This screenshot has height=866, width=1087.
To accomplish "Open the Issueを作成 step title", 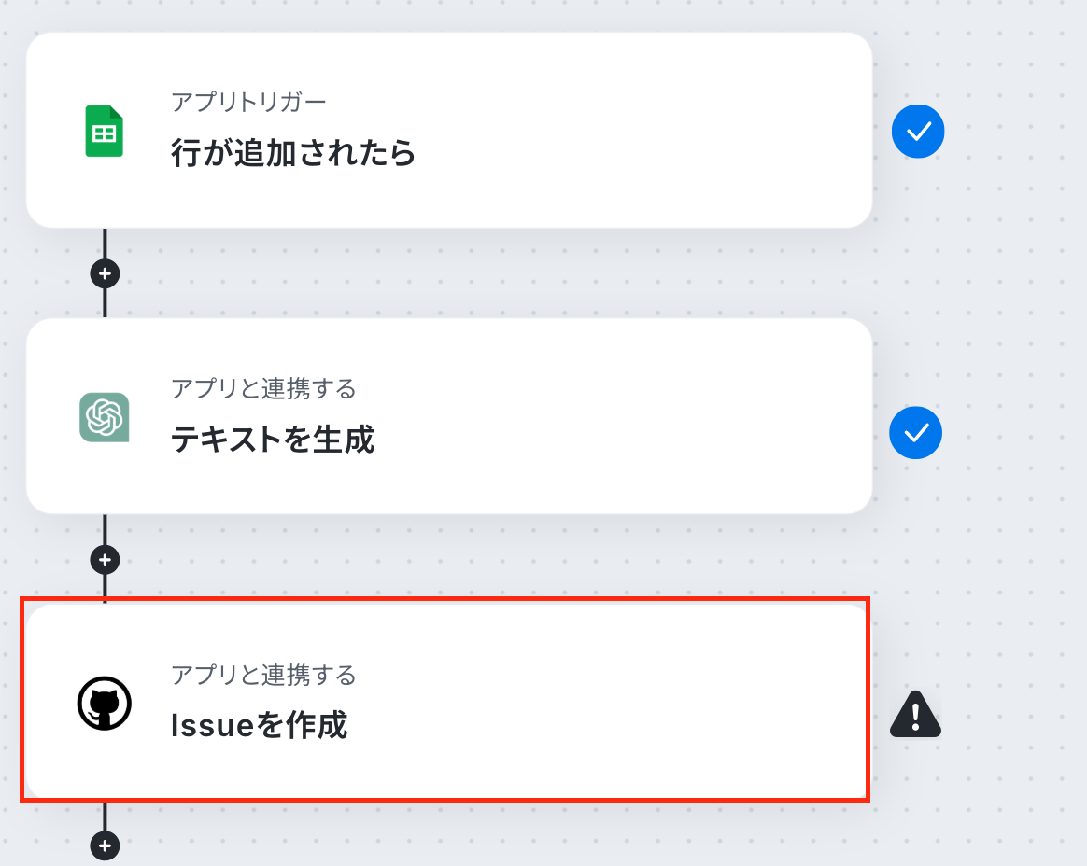I will [259, 725].
